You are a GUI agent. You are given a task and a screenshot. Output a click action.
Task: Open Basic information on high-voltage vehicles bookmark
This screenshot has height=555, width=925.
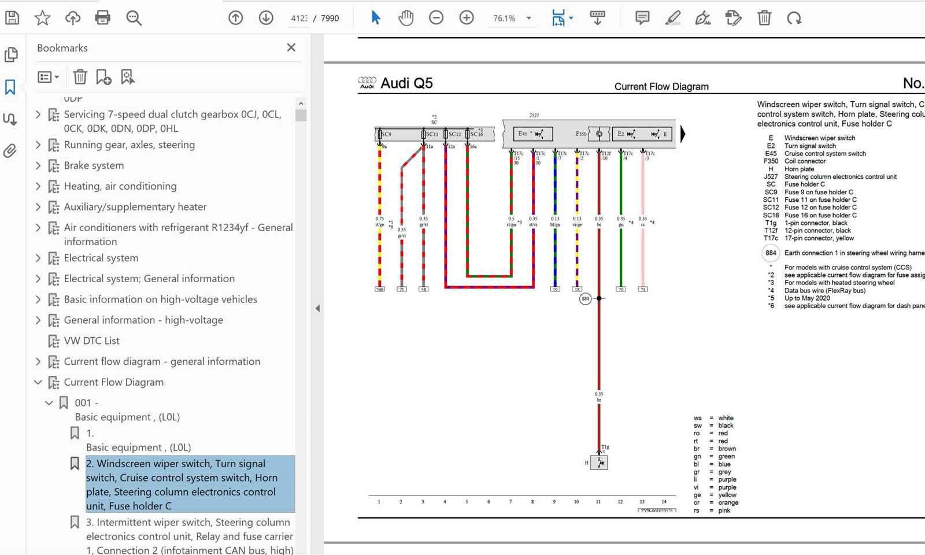click(161, 299)
